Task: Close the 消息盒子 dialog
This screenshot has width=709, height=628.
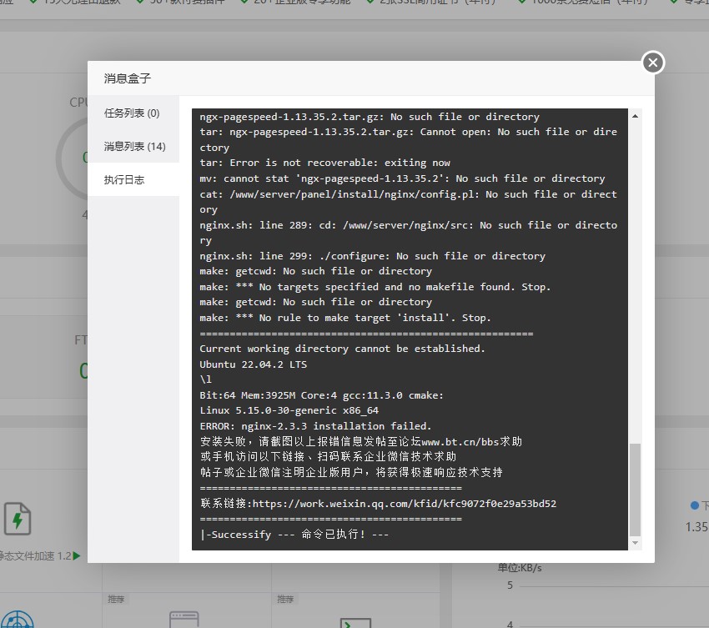Action: 653,63
